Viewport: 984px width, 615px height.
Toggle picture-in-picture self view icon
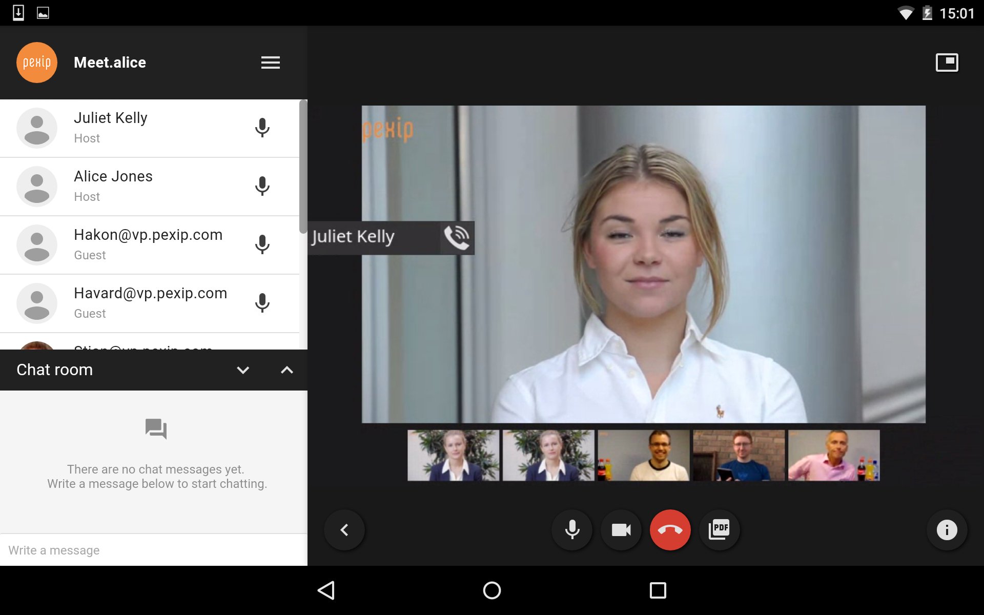coord(947,63)
